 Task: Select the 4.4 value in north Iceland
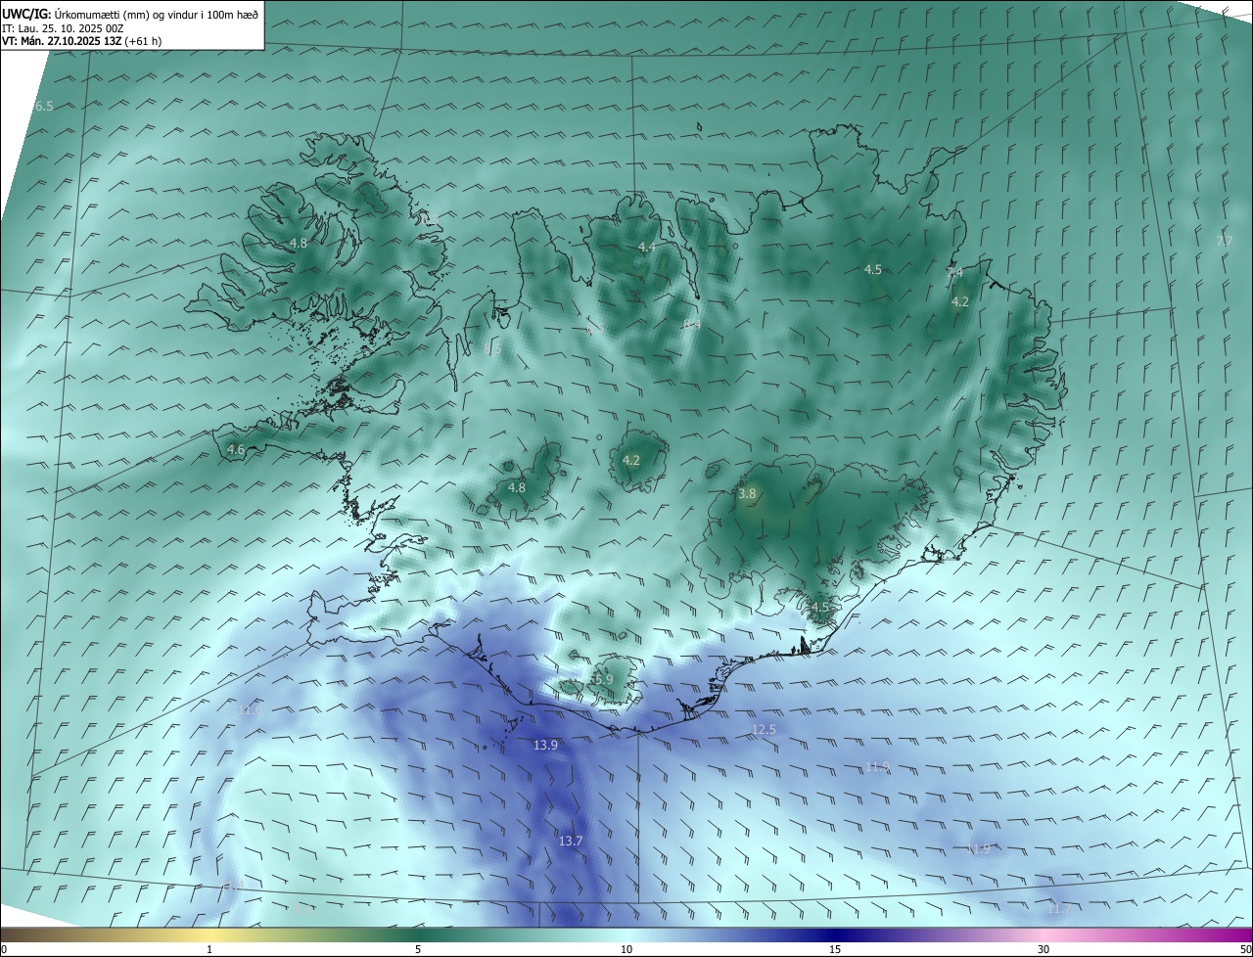click(x=647, y=247)
